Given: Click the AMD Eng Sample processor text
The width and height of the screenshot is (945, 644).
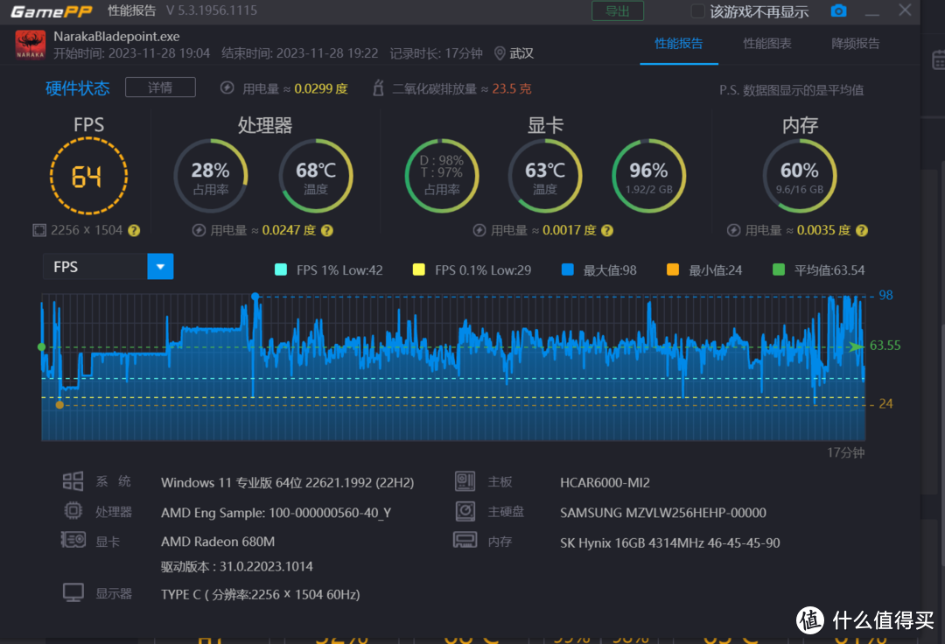Looking at the screenshot, I should [x=276, y=513].
